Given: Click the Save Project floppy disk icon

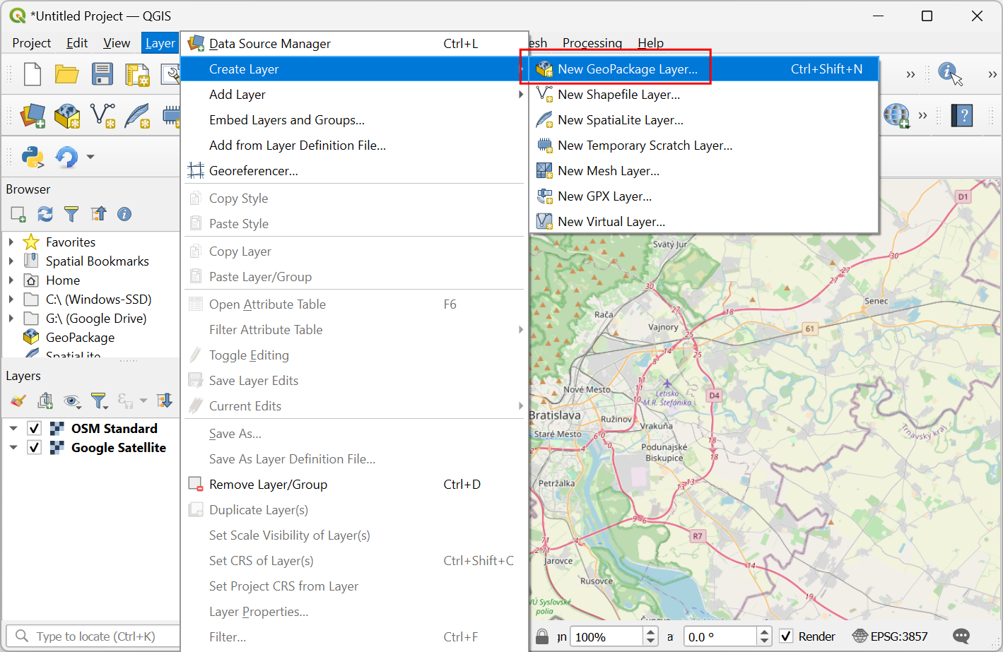Looking at the screenshot, I should click(x=102, y=74).
